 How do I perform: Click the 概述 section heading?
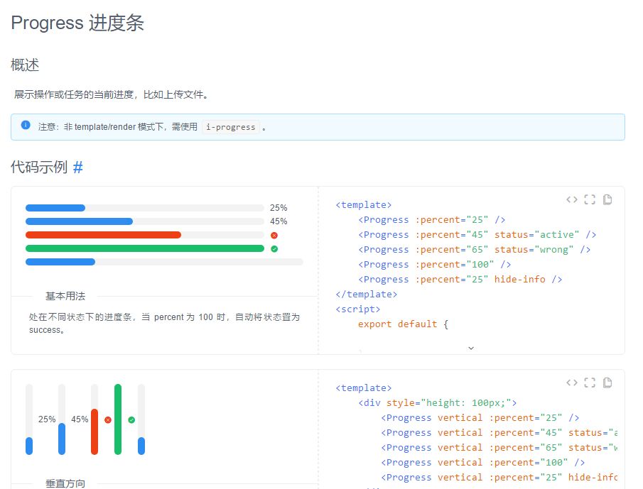point(25,65)
